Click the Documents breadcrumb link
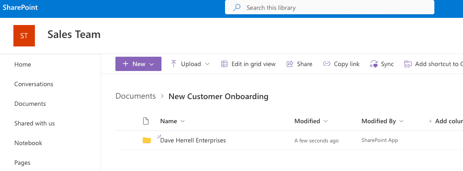 [136, 96]
